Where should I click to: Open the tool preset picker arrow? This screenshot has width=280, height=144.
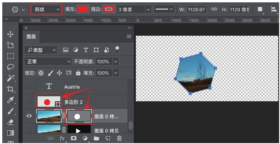coord(23,10)
